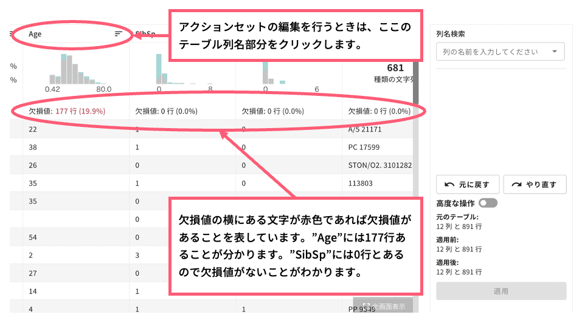Click the やり直す redo button
Viewport: 582px width, 326px height.
pos(535,185)
